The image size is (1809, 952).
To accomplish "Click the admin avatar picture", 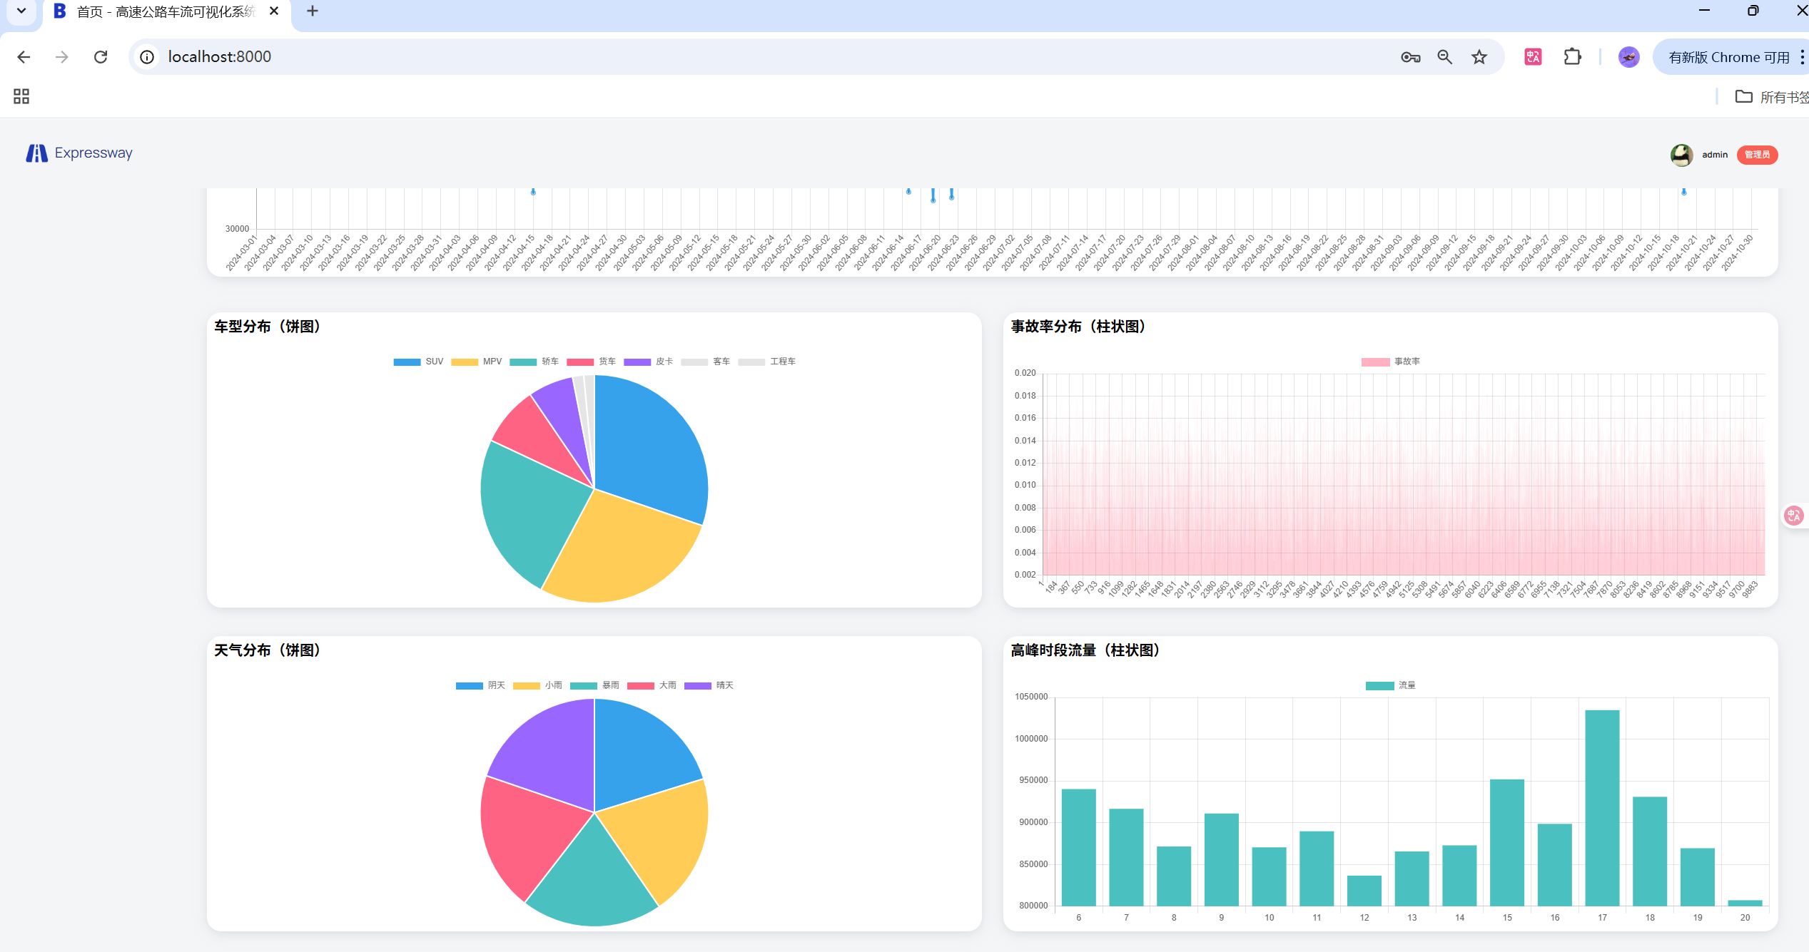I will [1681, 155].
